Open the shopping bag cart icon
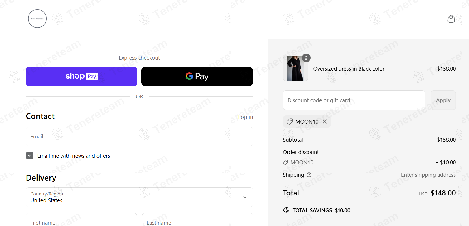 [x=451, y=19]
